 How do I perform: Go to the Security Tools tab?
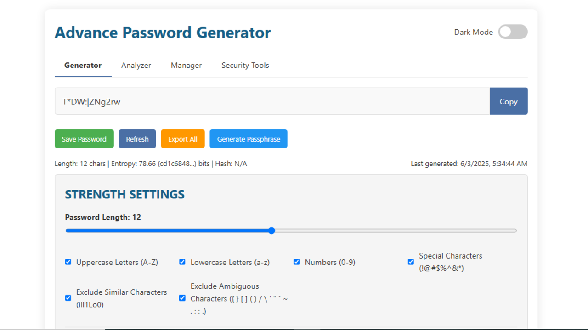(x=245, y=66)
